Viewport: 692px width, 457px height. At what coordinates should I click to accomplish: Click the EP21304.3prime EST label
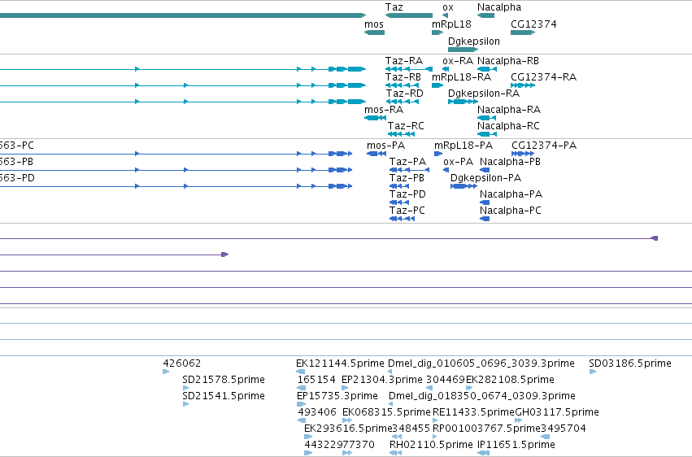(x=382, y=380)
